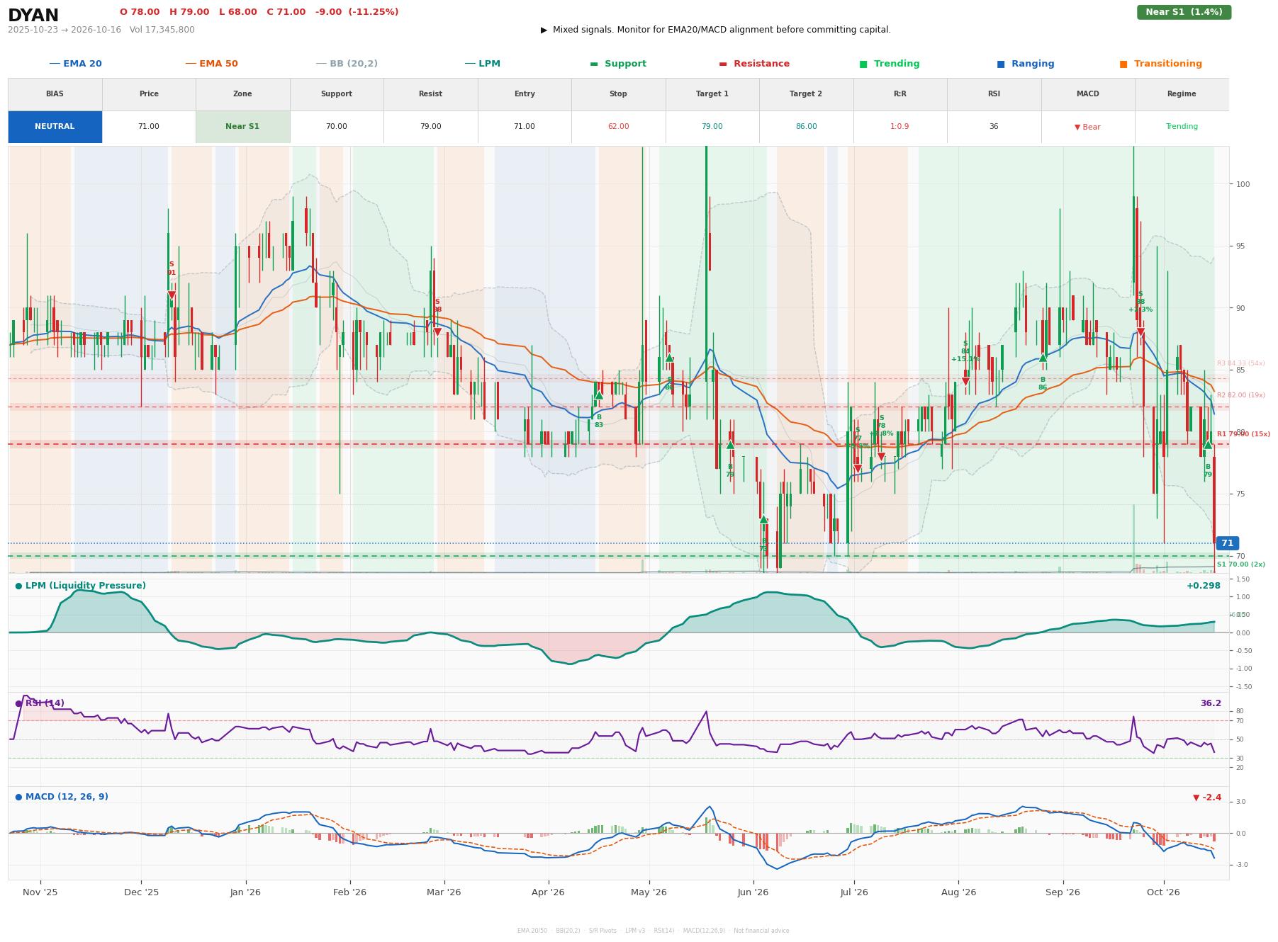Click the LPM reading +0.298
This screenshot has width=1278, height=942.
click(x=1204, y=586)
